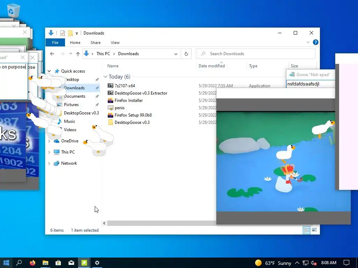Viewport: 358px width, 268px height.
Task: Switch to large icons view layout
Action: pos(314,230)
